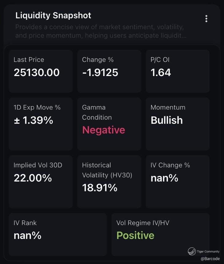
Task: Open the three-dot options menu
Action: tap(206, 19)
